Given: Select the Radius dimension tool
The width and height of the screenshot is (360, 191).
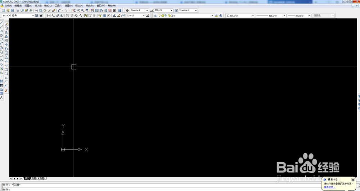Looking at the screenshot, I should pos(67,15).
